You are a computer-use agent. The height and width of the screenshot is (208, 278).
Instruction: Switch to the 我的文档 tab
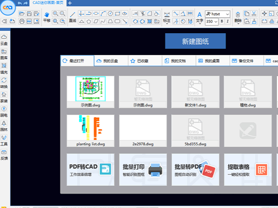click(x=179, y=61)
